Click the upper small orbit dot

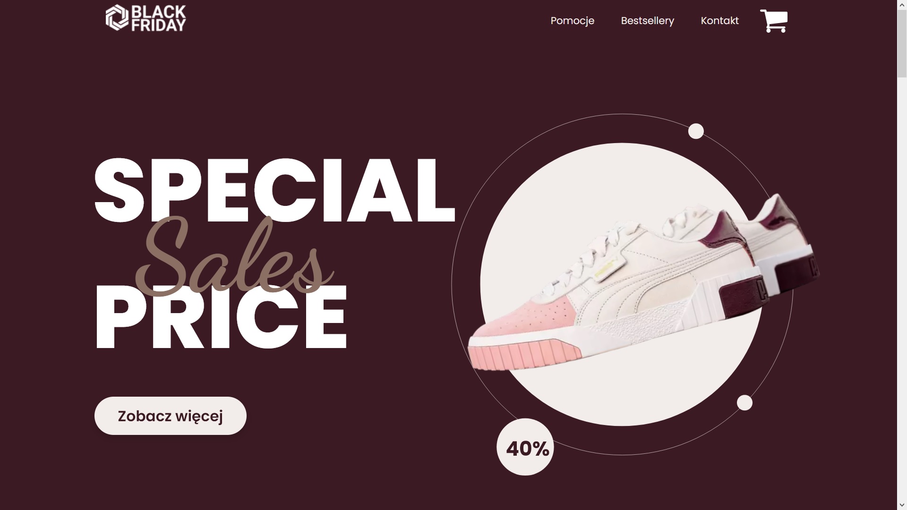coord(696,131)
